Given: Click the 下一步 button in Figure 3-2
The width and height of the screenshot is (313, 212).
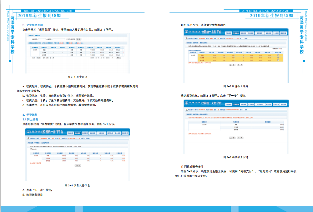Looking at the screenshot, I should tap(240, 65).
